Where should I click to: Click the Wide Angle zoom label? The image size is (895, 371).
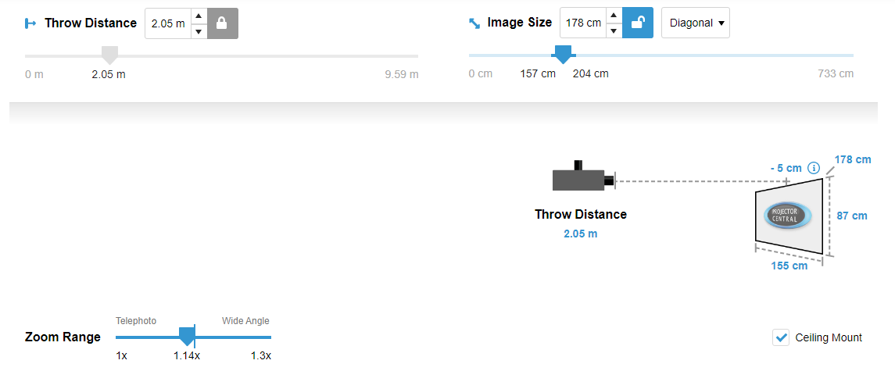(x=245, y=321)
